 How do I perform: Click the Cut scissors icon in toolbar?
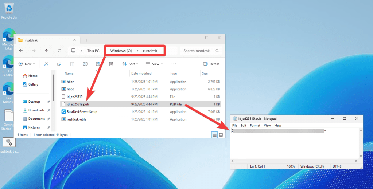[46, 64]
